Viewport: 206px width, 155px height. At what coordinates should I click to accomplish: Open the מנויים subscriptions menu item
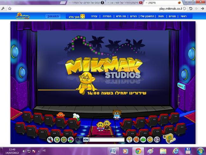172,16
